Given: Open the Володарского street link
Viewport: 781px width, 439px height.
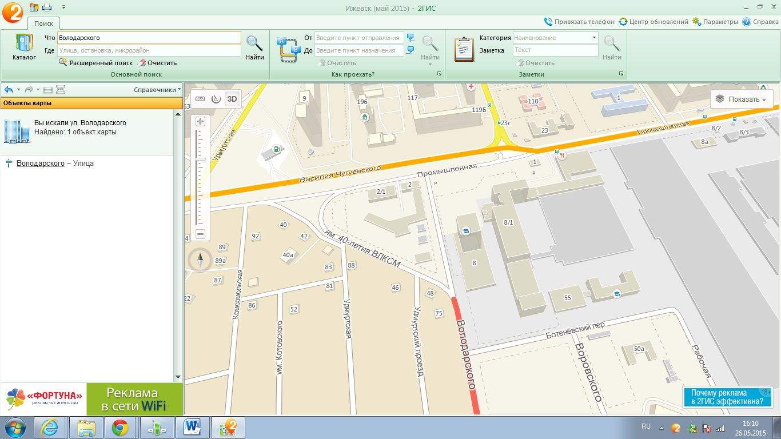Looking at the screenshot, I should tap(40, 163).
